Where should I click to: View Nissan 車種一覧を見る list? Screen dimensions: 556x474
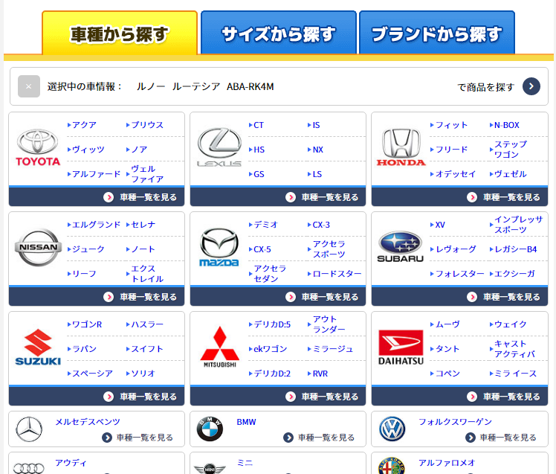tap(97, 297)
